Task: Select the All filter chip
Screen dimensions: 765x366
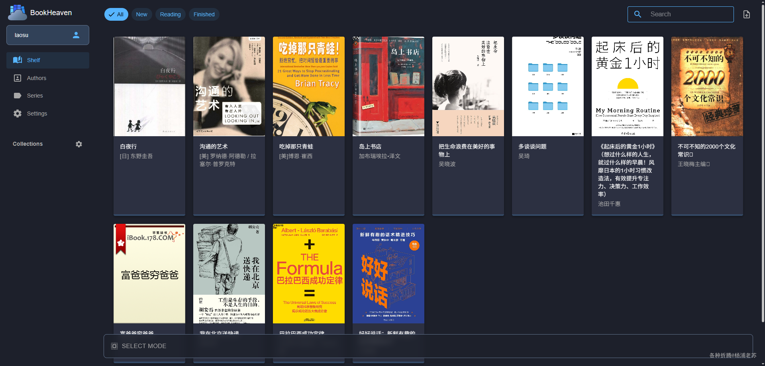Action: point(116,14)
